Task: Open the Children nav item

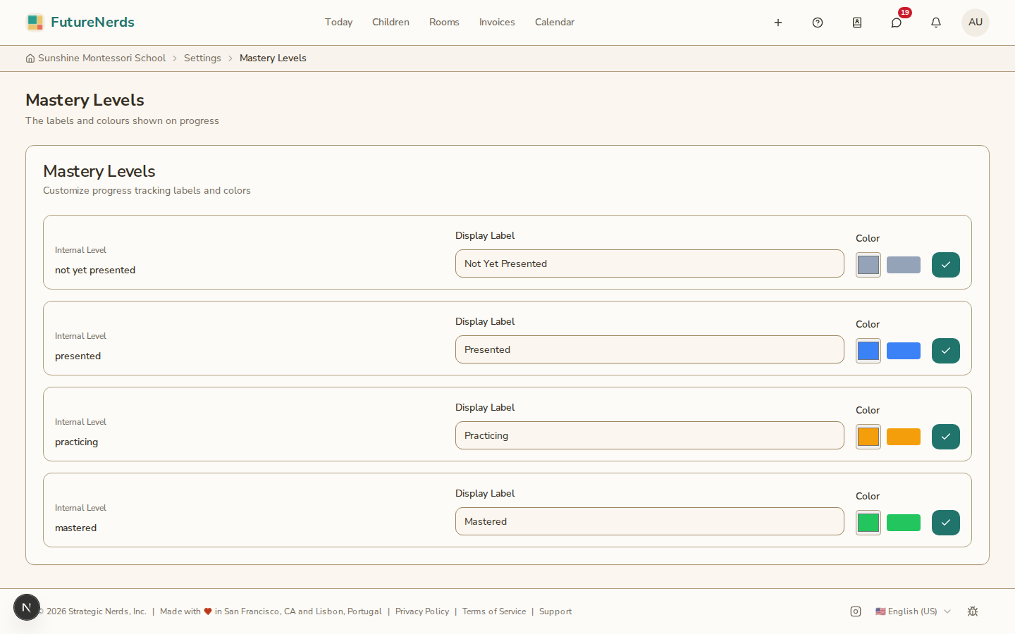Action: tap(391, 23)
